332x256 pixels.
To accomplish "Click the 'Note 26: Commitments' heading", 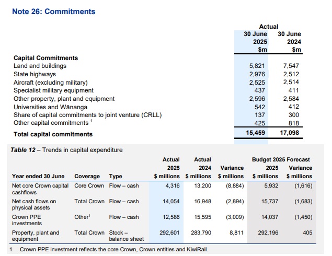I will click(x=54, y=11).
